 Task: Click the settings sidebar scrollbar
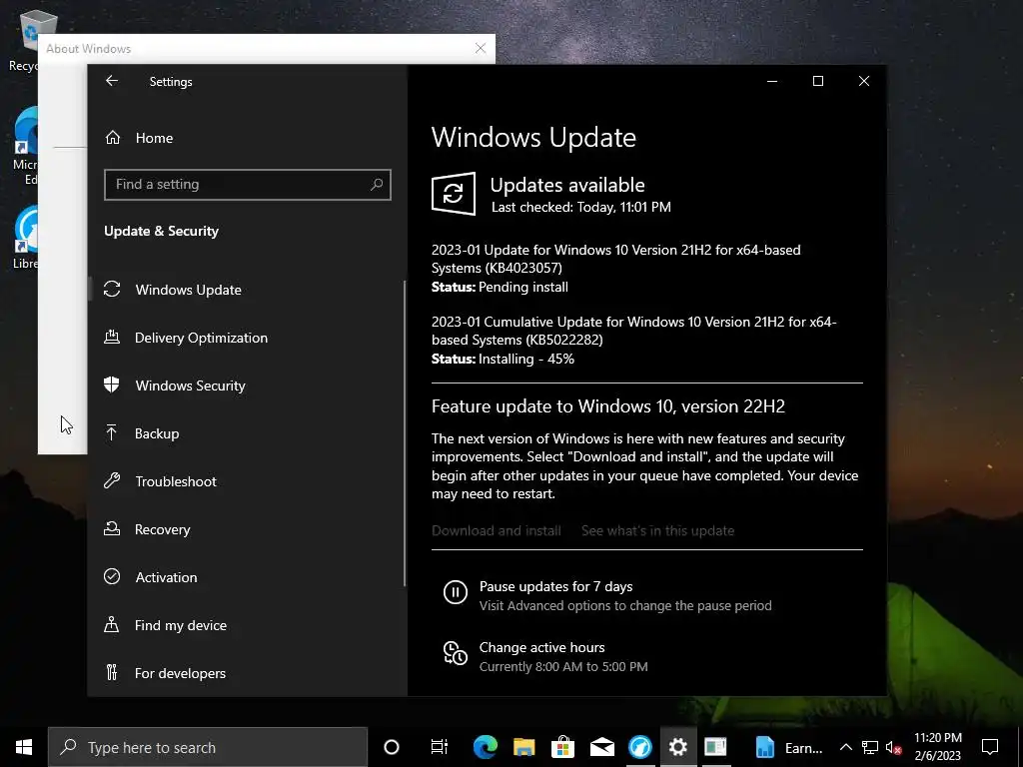[x=405, y=433]
